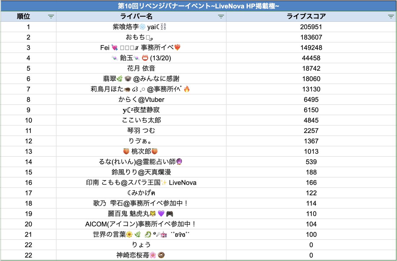Select name cell からく@Vtuber
This screenshot has width=397, height=261.
coord(141,100)
